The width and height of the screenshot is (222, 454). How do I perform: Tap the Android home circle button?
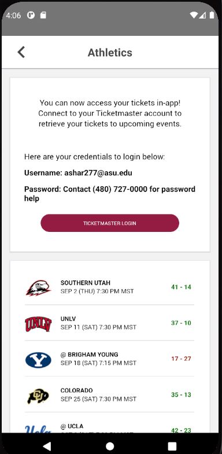pos(110,446)
